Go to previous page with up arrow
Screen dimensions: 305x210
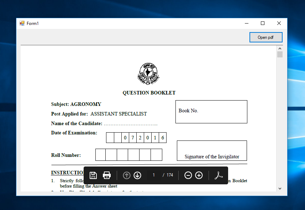[x=127, y=175]
